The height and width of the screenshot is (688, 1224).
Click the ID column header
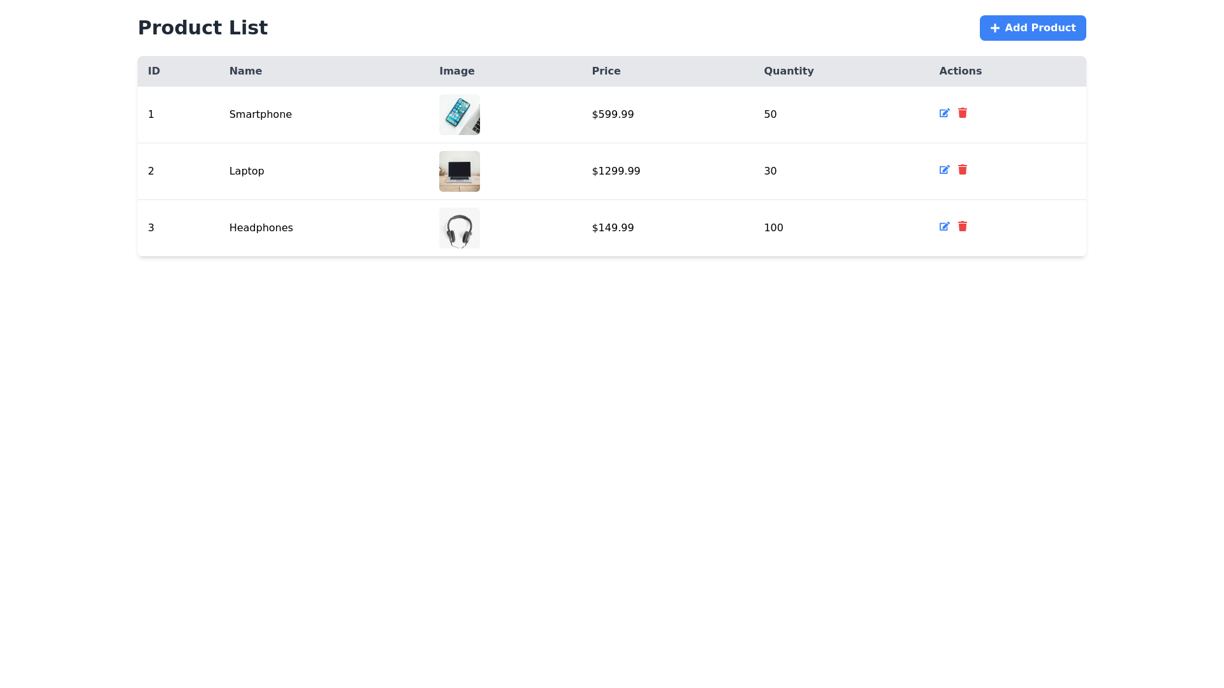(x=153, y=71)
